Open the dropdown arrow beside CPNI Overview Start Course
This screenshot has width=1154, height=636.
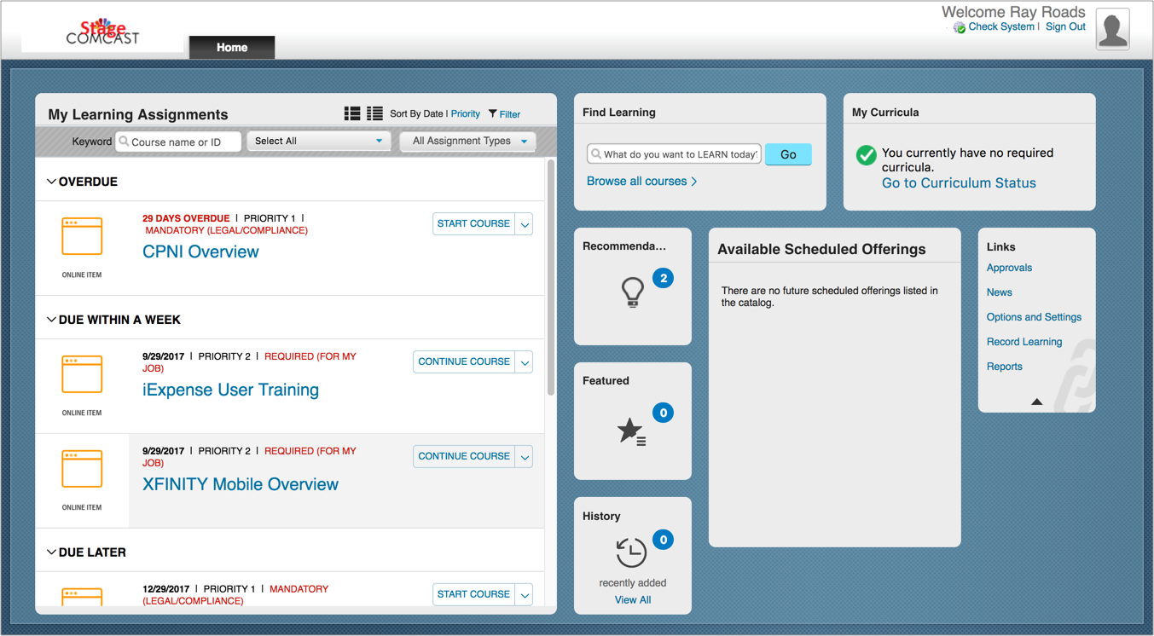(x=525, y=224)
